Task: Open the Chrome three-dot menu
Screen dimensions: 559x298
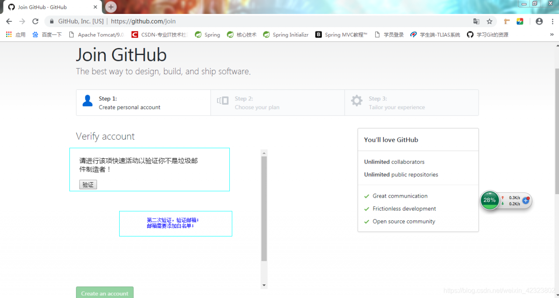Action: point(552,21)
